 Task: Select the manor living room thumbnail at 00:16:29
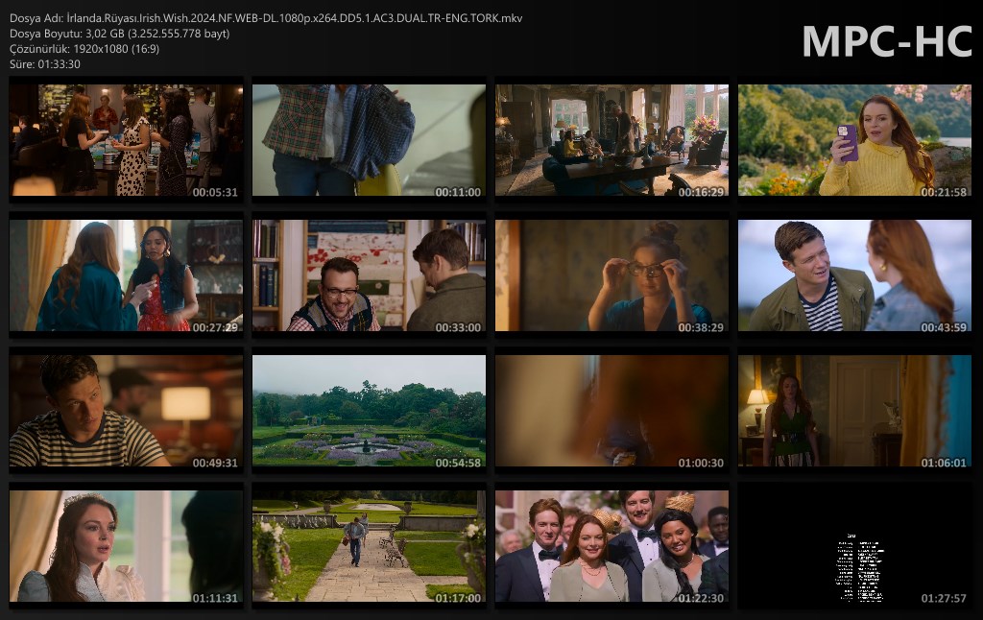611,140
